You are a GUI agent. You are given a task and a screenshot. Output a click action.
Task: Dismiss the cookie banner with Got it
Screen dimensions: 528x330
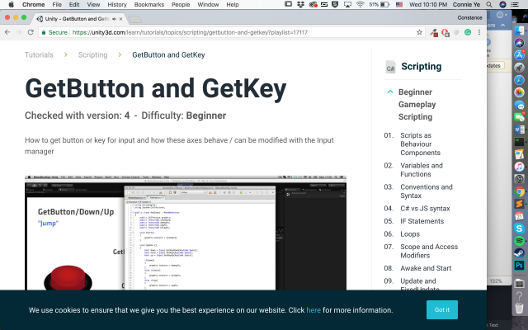(x=442, y=310)
